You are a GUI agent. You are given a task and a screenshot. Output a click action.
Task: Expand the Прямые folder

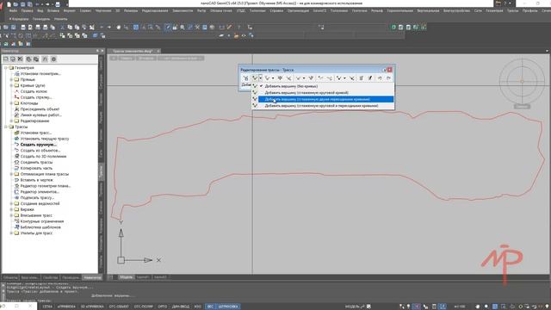(11, 80)
